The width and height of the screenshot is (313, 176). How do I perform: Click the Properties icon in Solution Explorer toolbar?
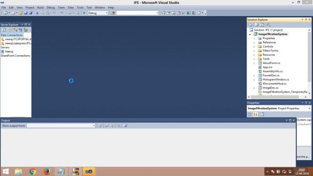[x=250, y=25]
